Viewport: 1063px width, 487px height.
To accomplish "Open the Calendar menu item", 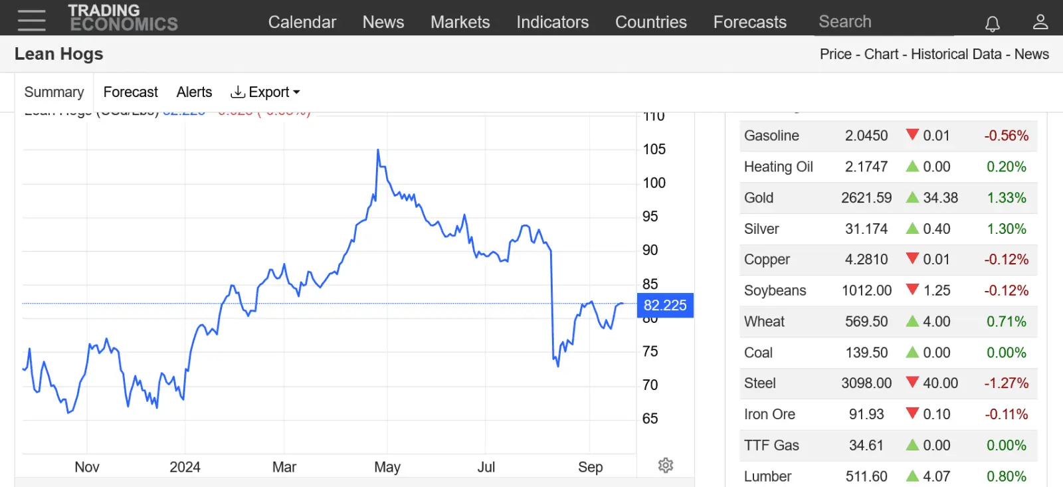I will (x=302, y=22).
